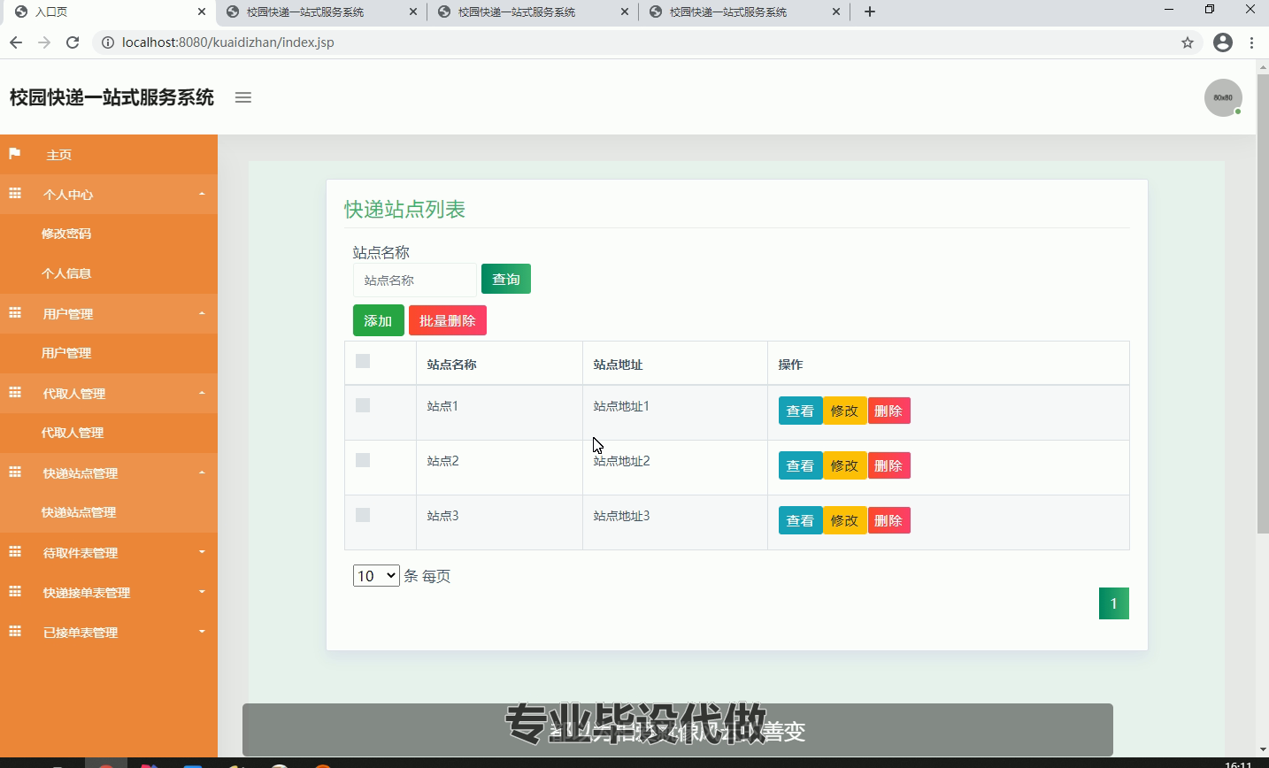Click the green 添加 button

pyautogui.click(x=379, y=320)
